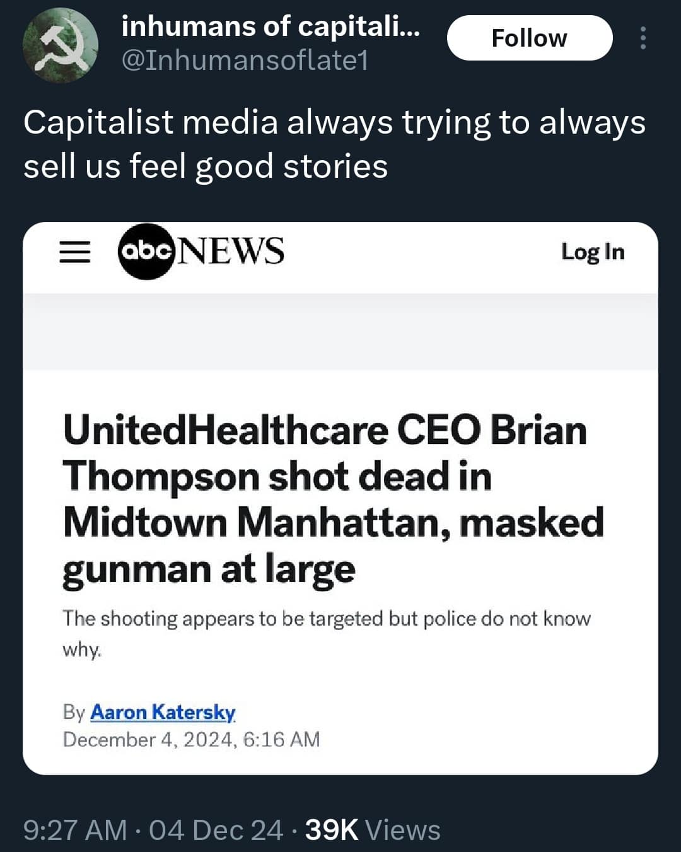Screen dimensions: 681x852
Task: Click the article subheadline about the targeted shooting
Action: pyautogui.click(x=325, y=633)
